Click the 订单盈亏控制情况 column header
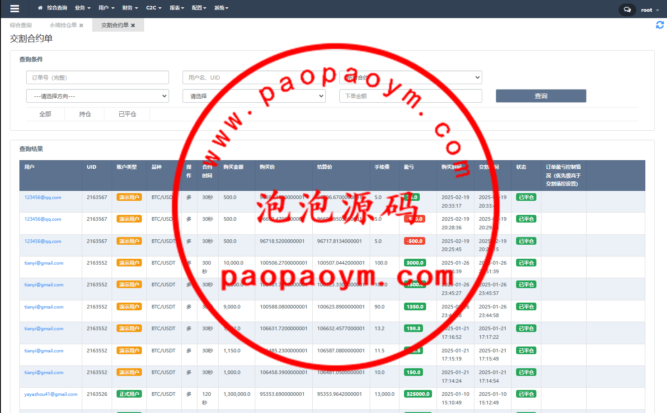The height and width of the screenshot is (413, 667). (564, 176)
